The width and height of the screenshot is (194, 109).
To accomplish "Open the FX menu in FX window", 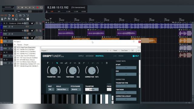I will click(15, 45).
